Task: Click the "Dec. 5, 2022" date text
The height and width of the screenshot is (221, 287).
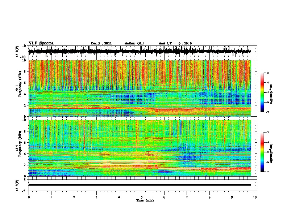Action: (101, 43)
